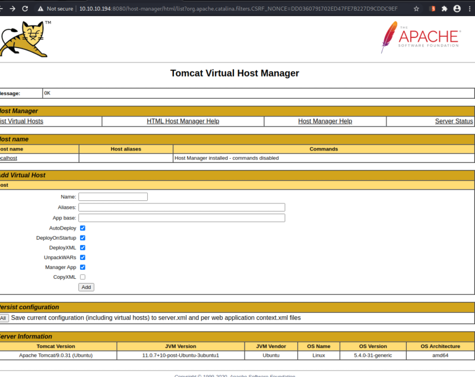Open HTML Host Manager Help link
Viewport: 475px width, 377px height.
[x=183, y=121]
